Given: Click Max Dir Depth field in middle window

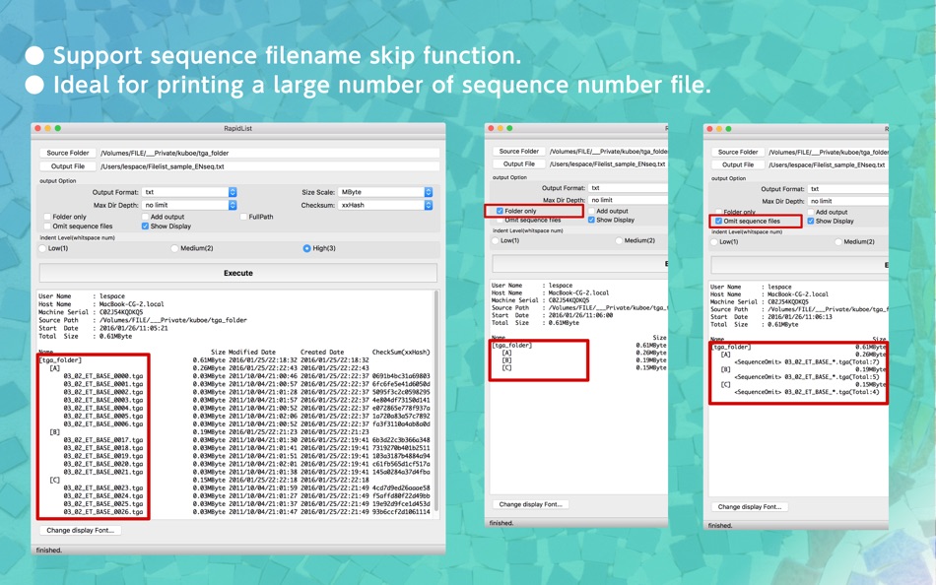Looking at the screenshot, I should pos(628,200).
